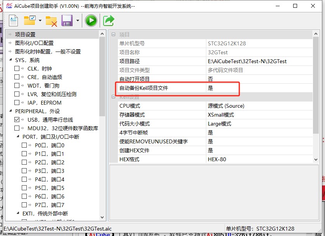Viewport: 325px width, 236px height.
Task: Check the P6口，端口6 checkbox
Action: (x=24, y=196)
